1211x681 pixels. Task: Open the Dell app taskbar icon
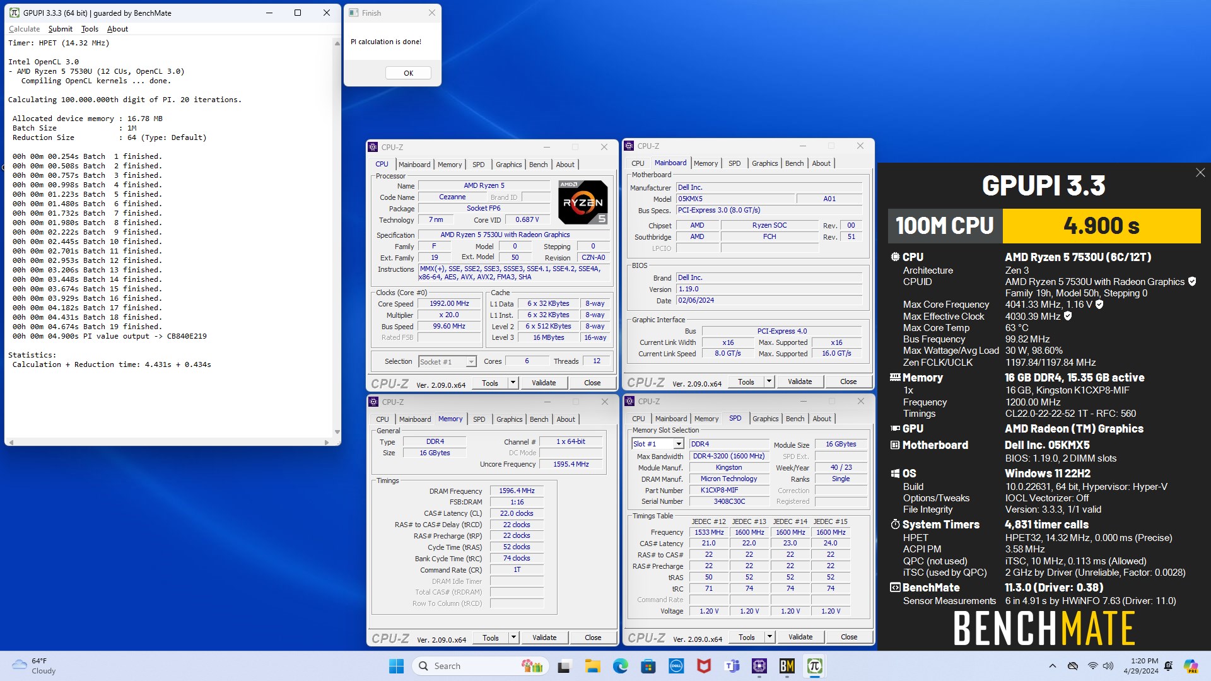676,666
